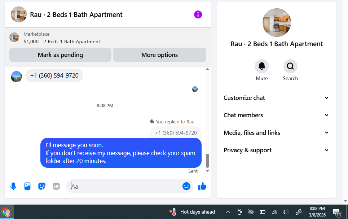348x219 pixels.
Task: Click the large apartment profile picture in sidebar
Action: 277,23
